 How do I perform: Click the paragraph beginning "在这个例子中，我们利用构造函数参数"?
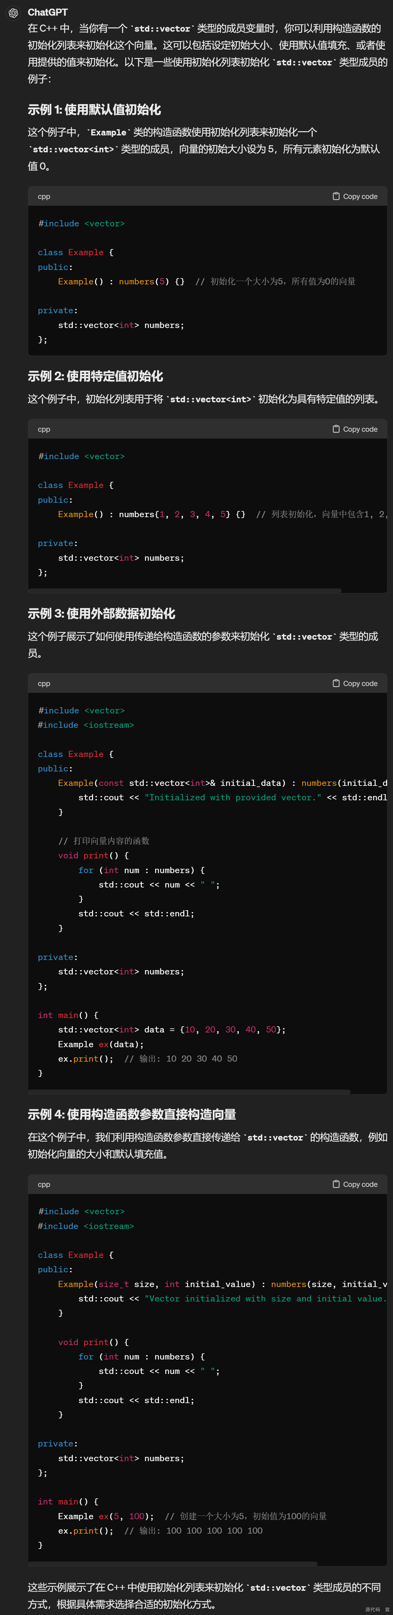(207, 1145)
